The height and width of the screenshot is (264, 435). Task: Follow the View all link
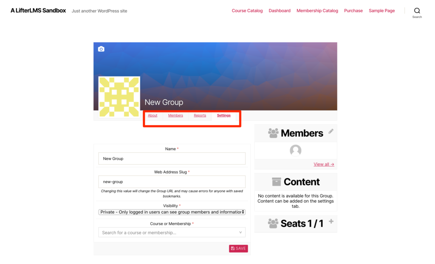click(324, 164)
